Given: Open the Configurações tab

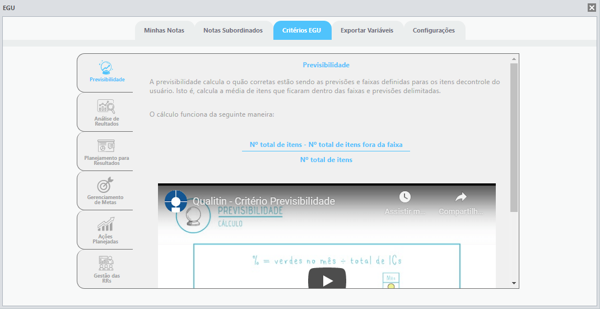Looking at the screenshot, I should [434, 31].
